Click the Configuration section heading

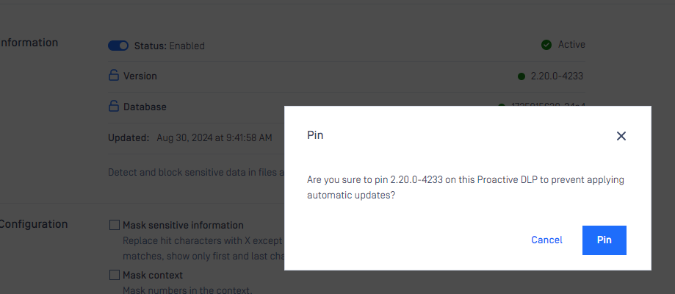(x=34, y=224)
